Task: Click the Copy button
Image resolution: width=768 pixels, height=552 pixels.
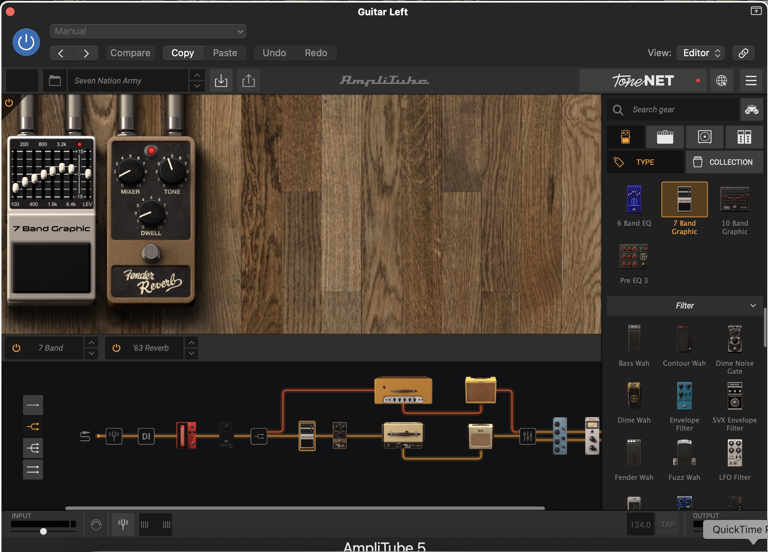Action: coord(183,53)
